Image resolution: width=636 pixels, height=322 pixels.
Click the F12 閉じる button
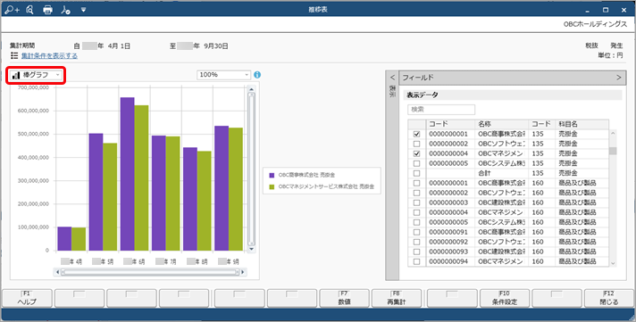[x=609, y=299]
